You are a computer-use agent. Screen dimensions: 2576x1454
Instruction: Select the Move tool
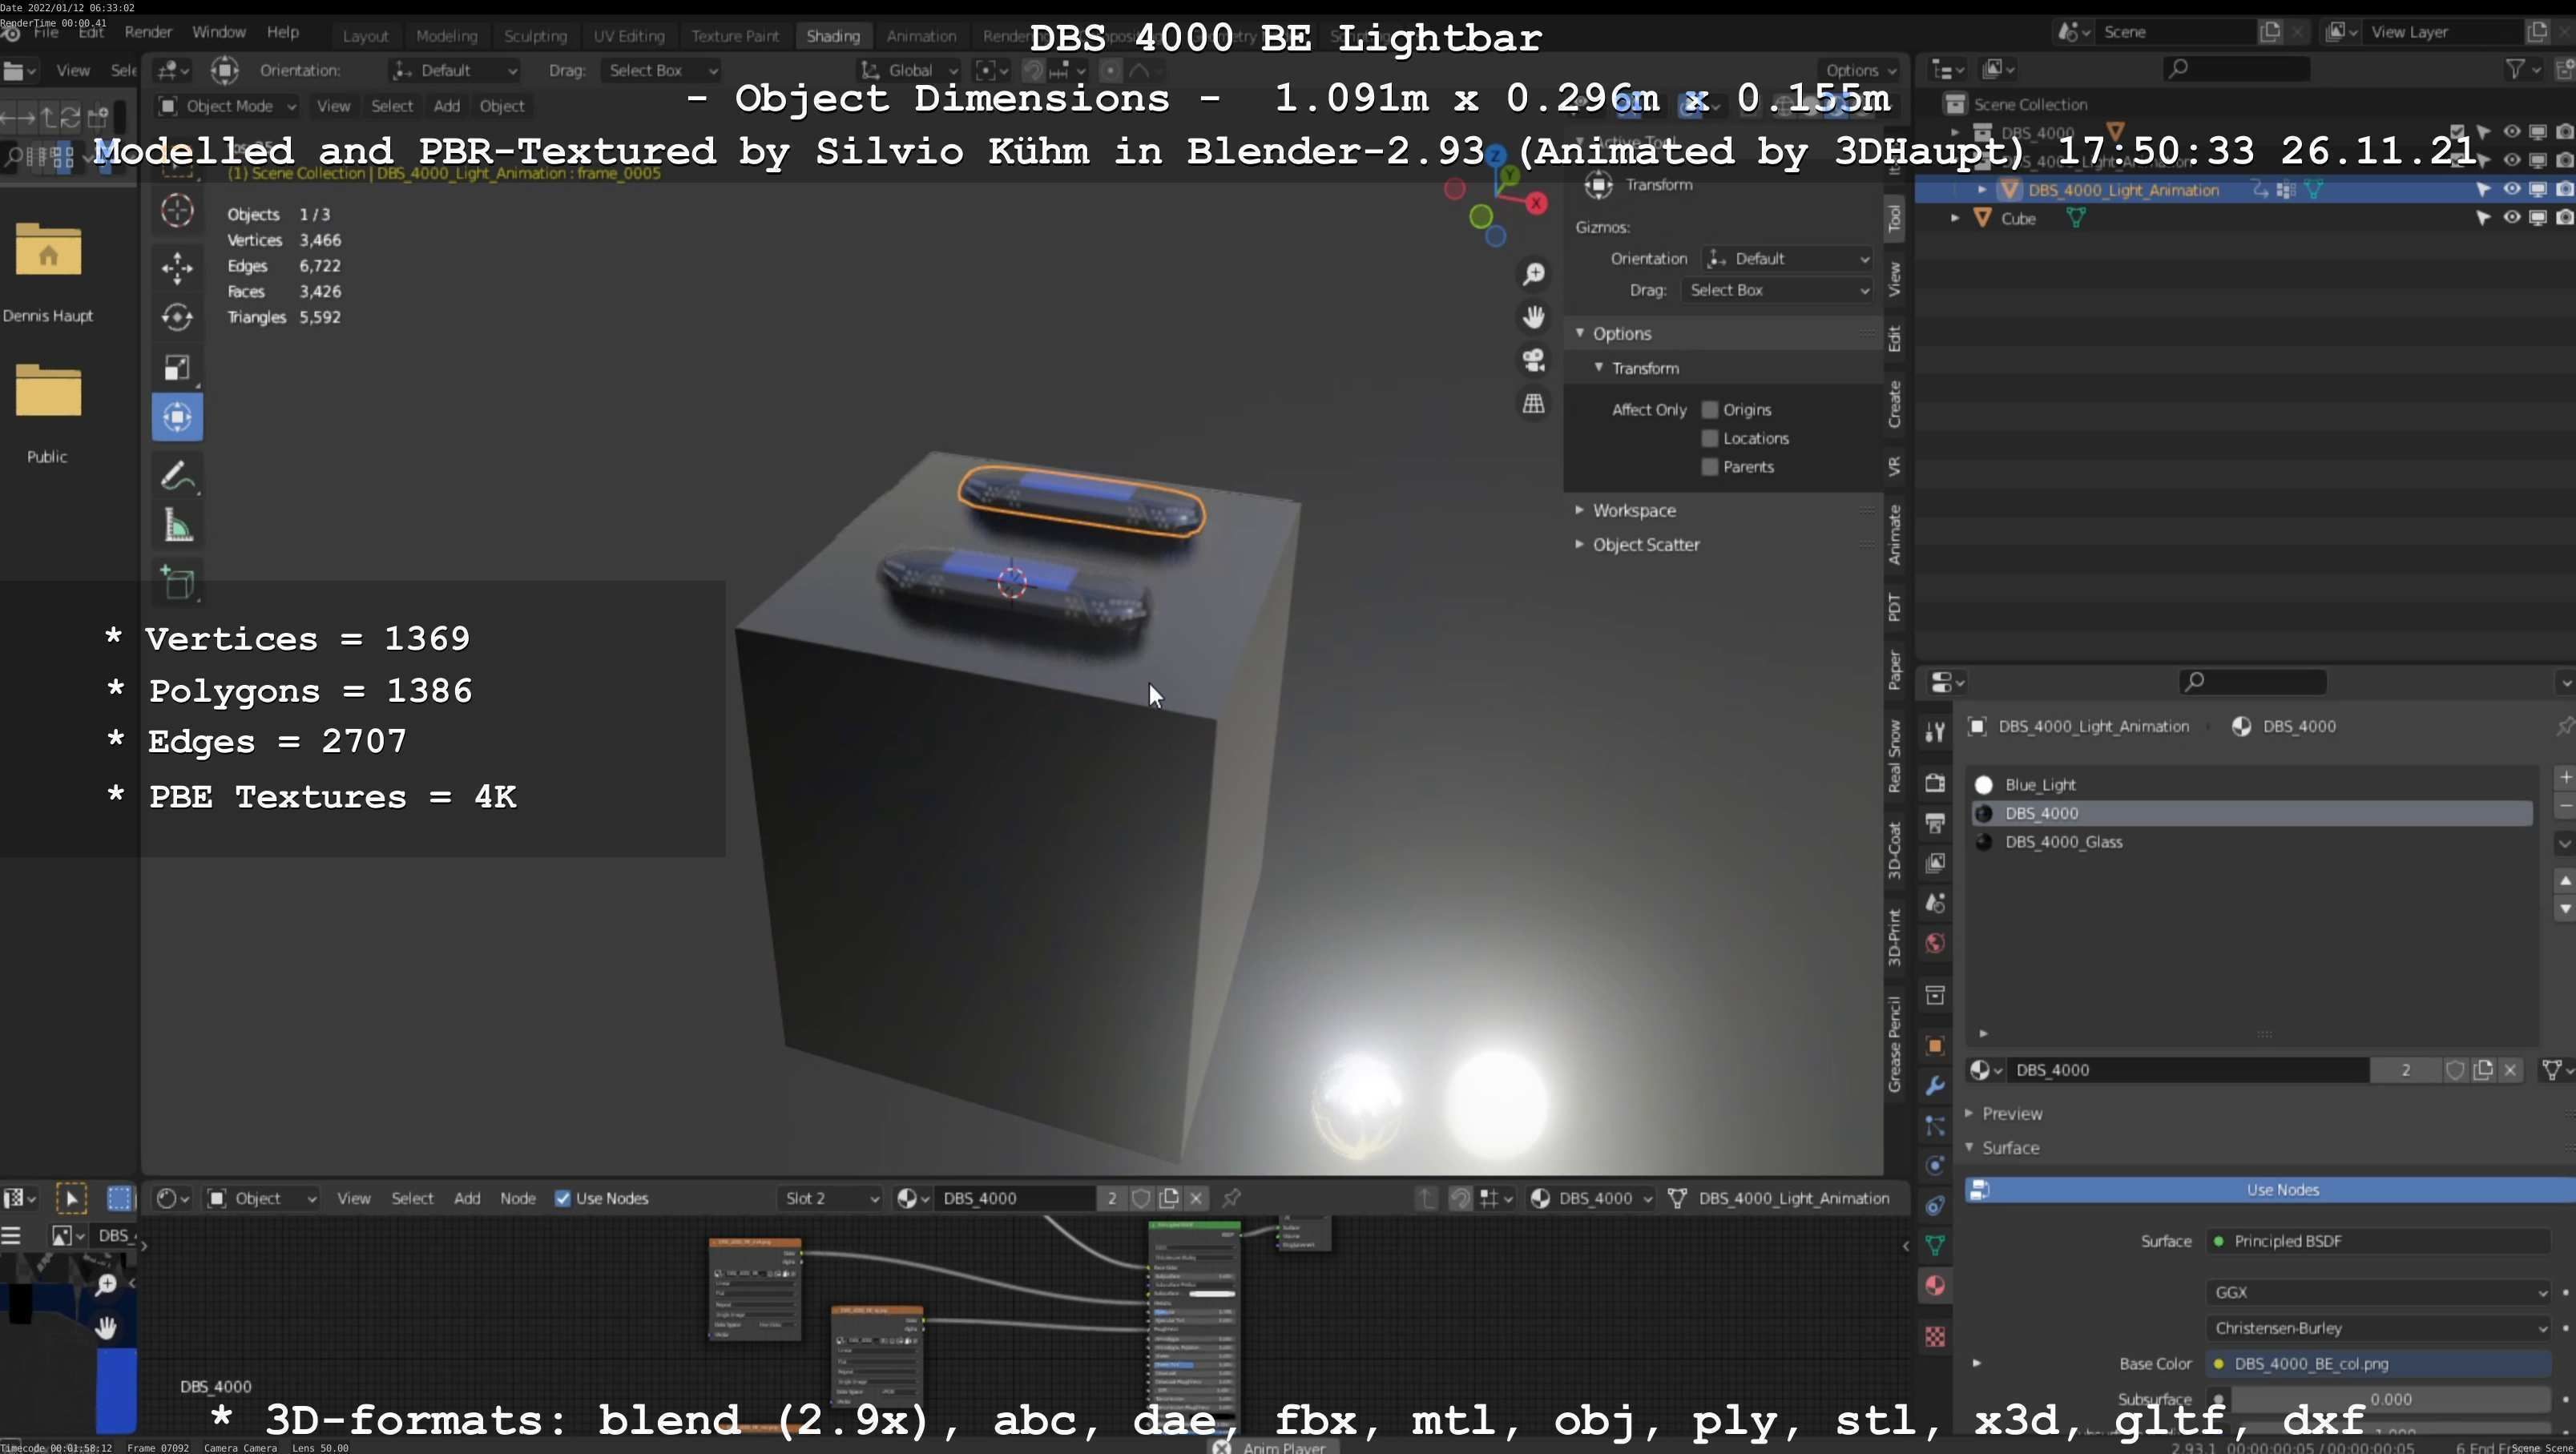click(177, 267)
